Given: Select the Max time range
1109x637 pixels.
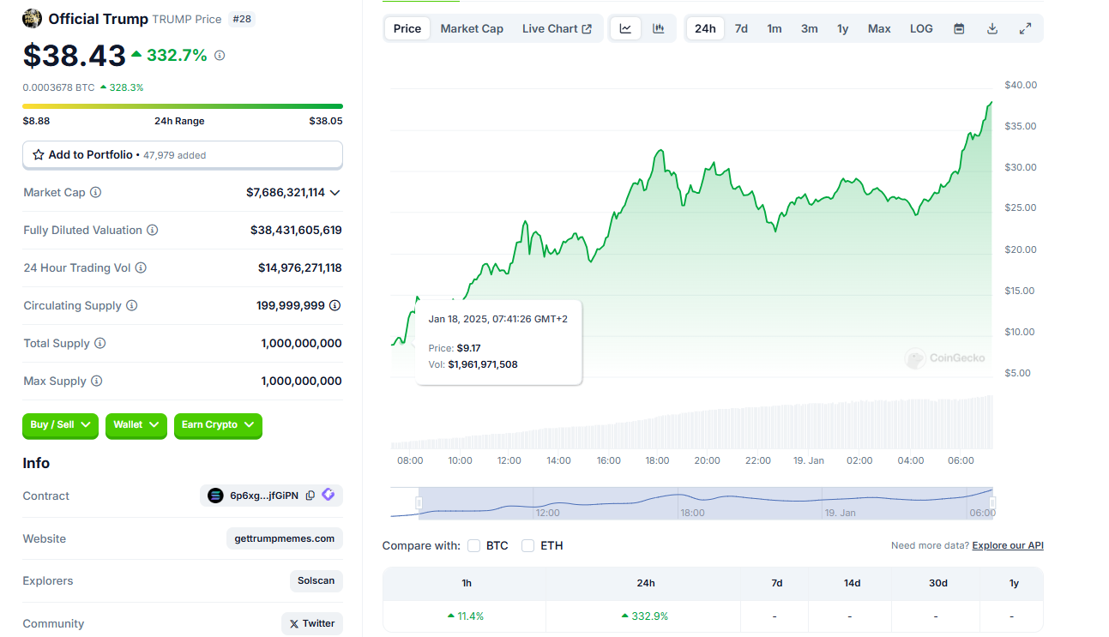Looking at the screenshot, I should tap(879, 28).
